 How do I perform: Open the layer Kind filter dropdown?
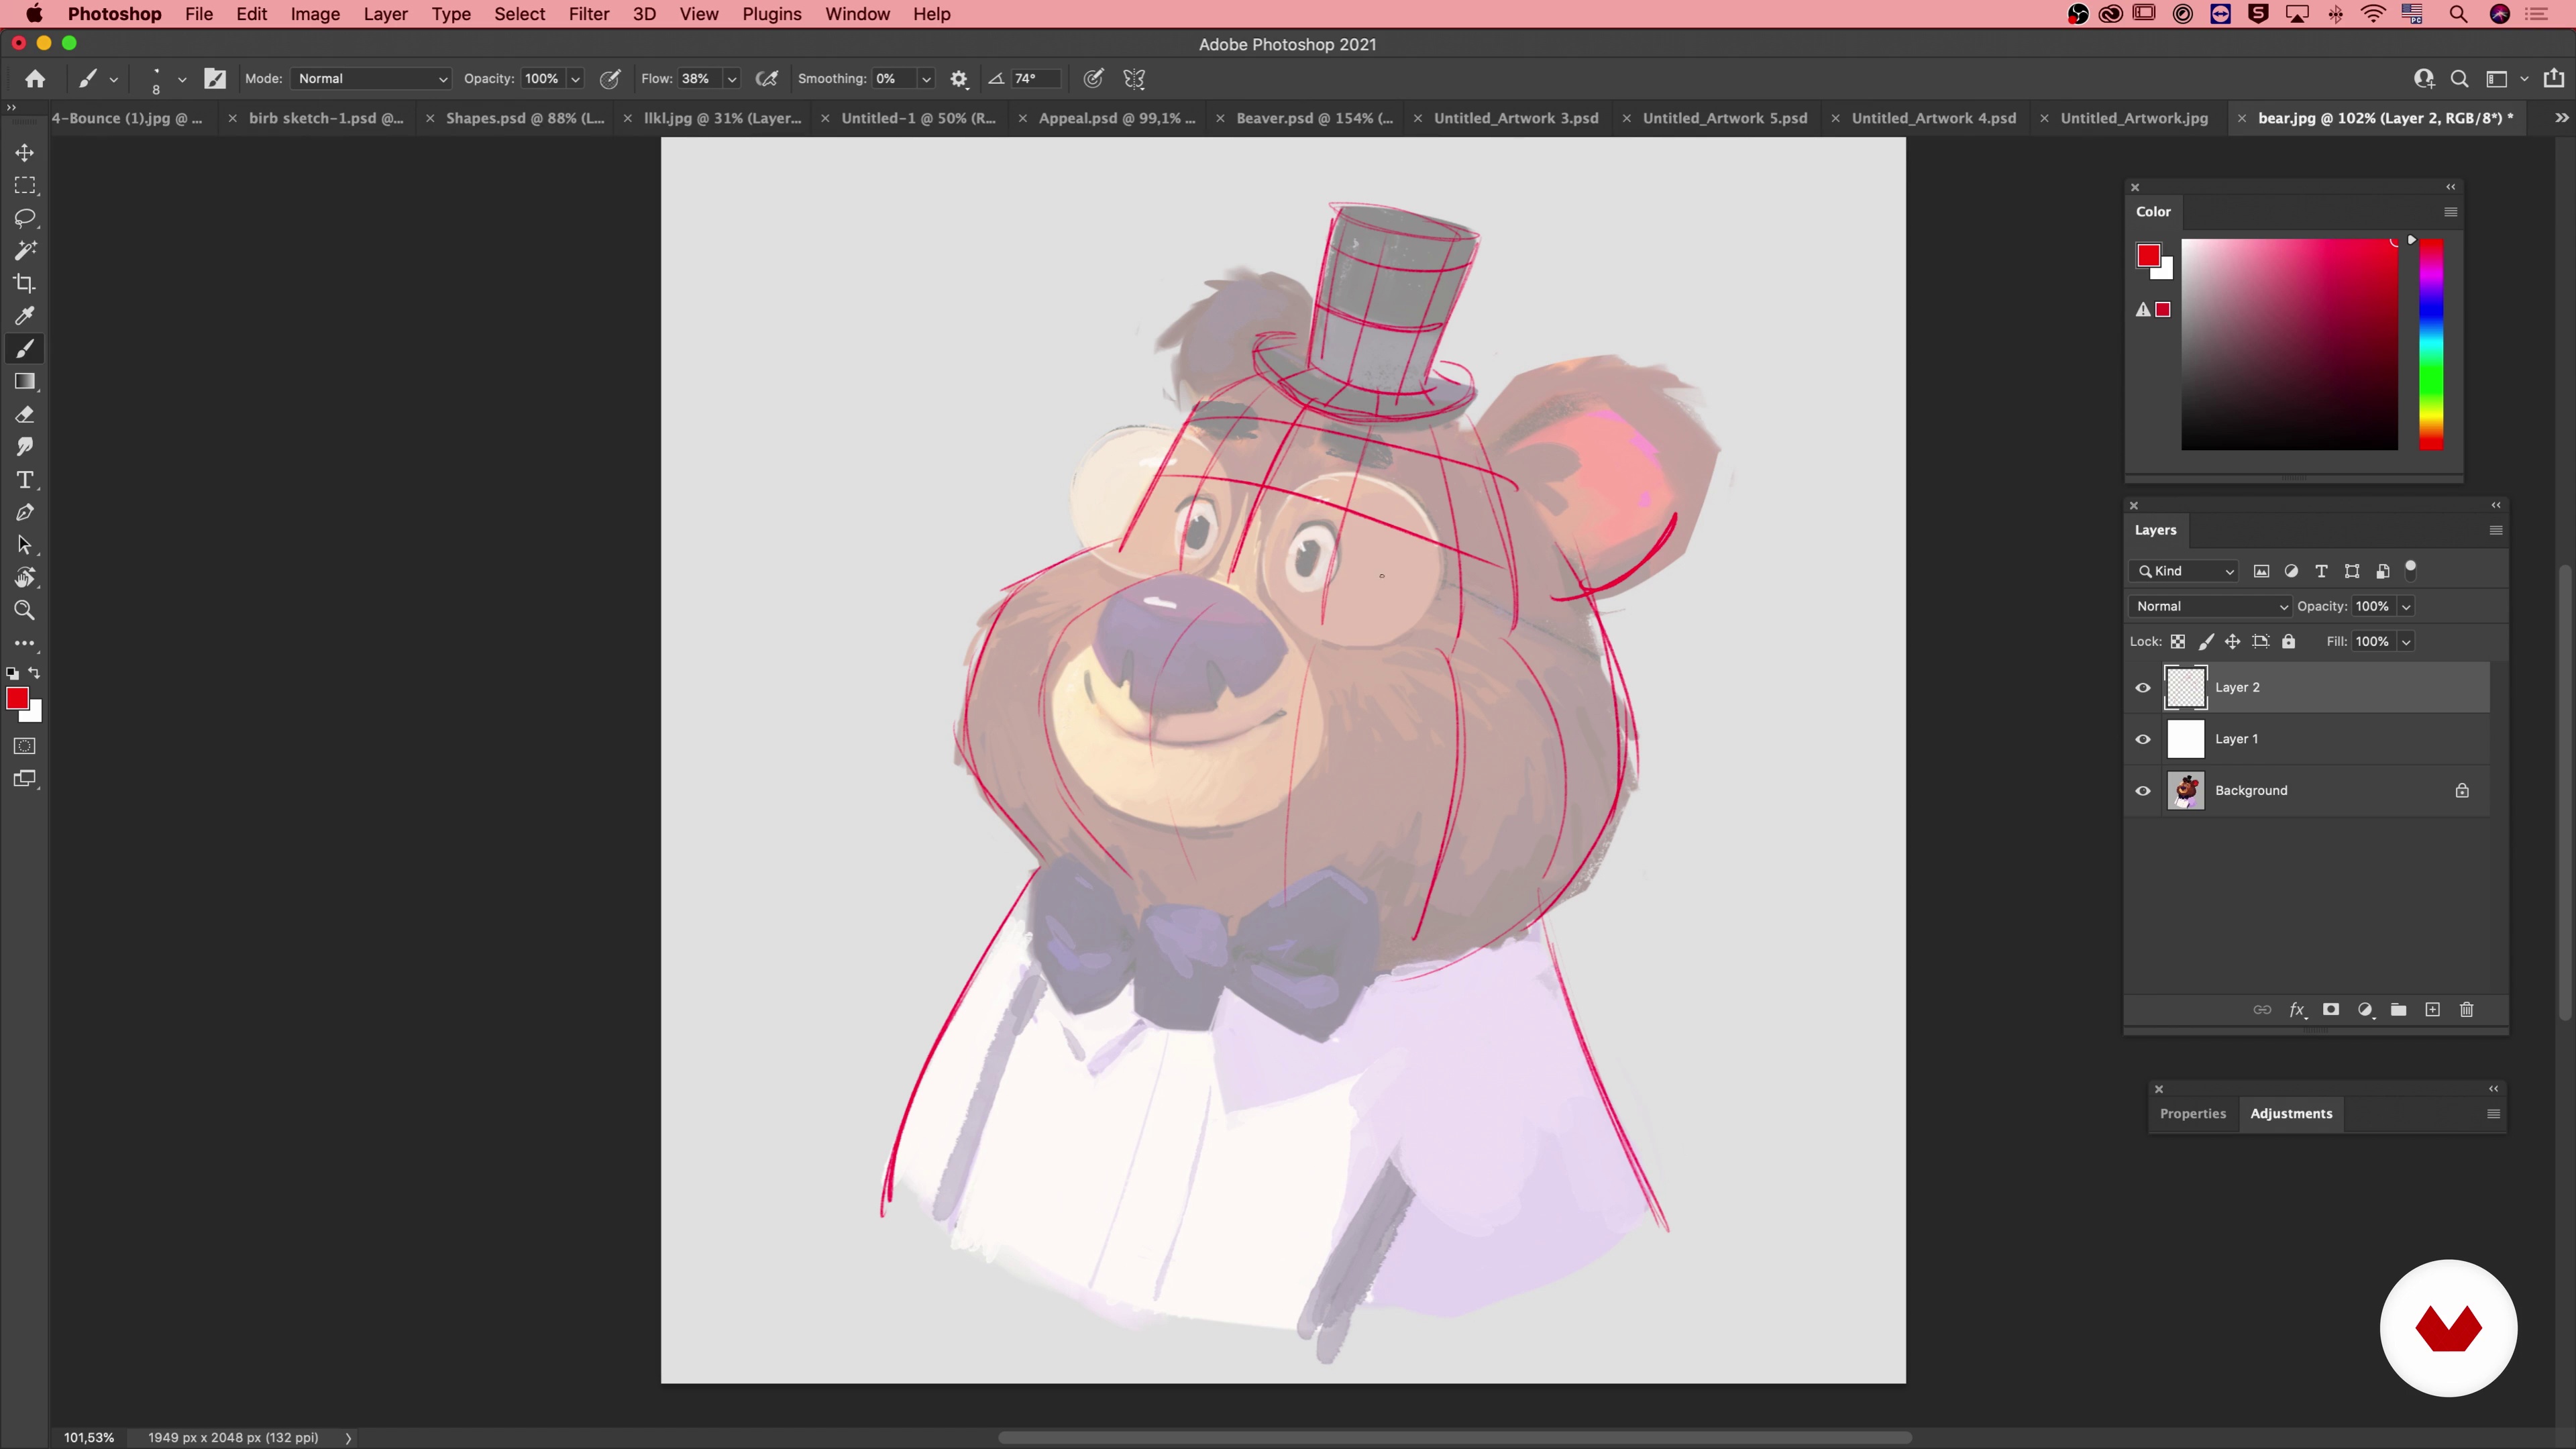[2183, 571]
